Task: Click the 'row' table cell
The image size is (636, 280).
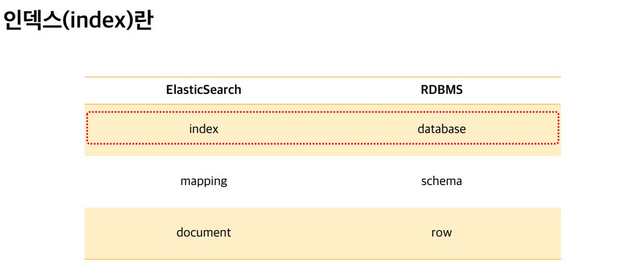Action: pyautogui.click(x=442, y=233)
